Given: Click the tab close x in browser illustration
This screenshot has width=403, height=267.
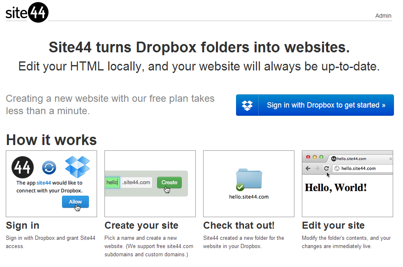Looking at the screenshot, I should (x=391, y=159).
